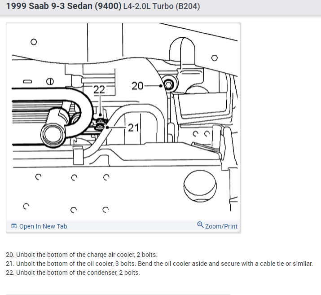
Task: Follow the Open In New Tab link
Action: point(43,226)
